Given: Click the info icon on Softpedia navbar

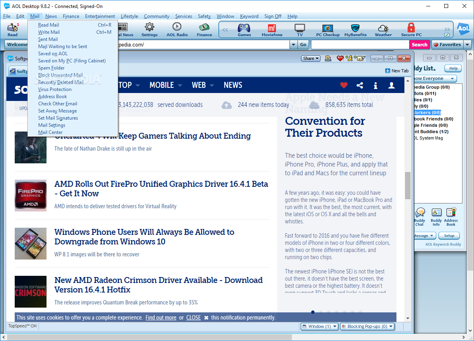Looking at the screenshot, I should pyautogui.click(x=375, y=85).
